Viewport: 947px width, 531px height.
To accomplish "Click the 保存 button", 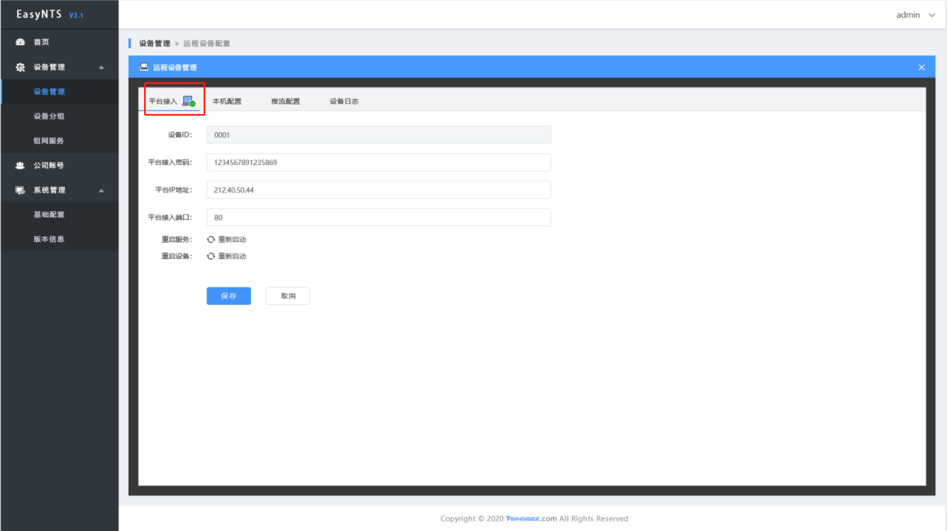I will pos(229,296).
